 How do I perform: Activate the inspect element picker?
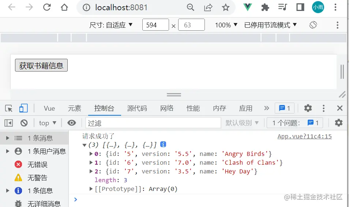(x=9, y=108)
